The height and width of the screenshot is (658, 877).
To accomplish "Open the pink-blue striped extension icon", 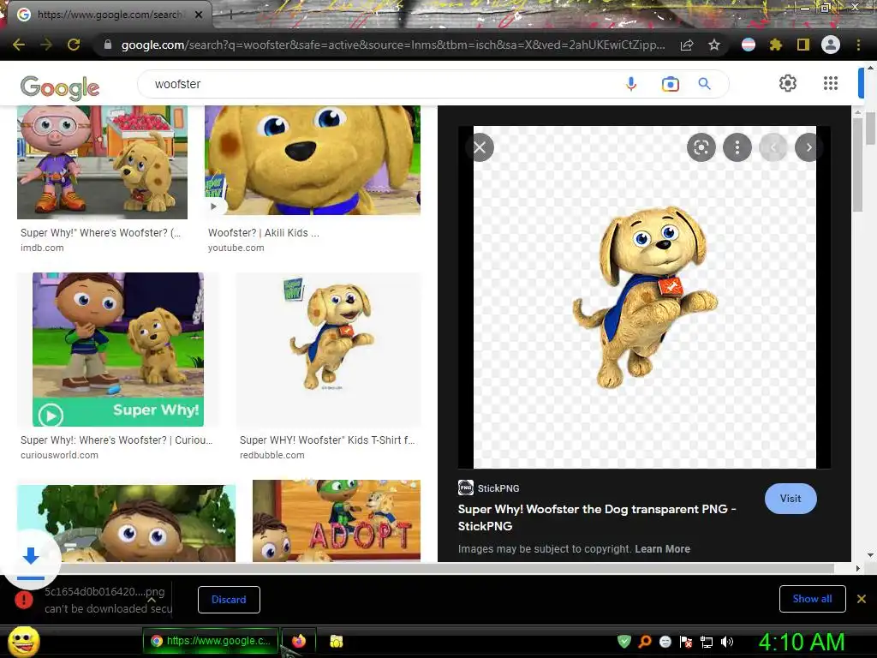I will pos(749,45).
